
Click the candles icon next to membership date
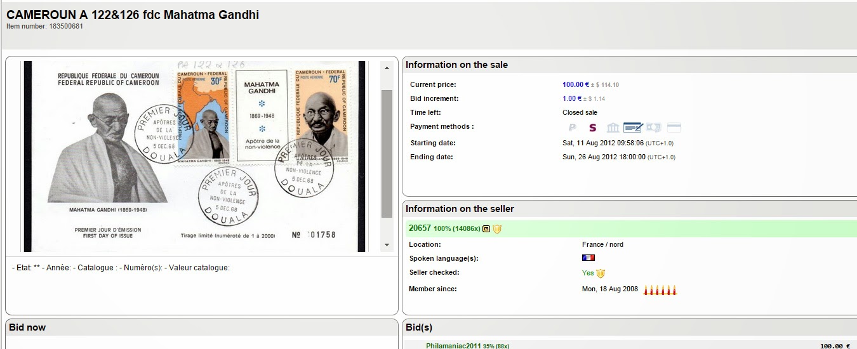[x=660, y=290]
